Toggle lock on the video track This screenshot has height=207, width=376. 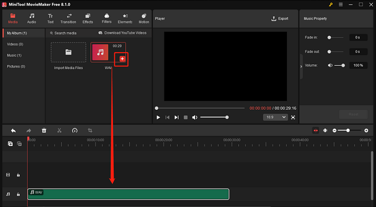(x=18, y=175)
